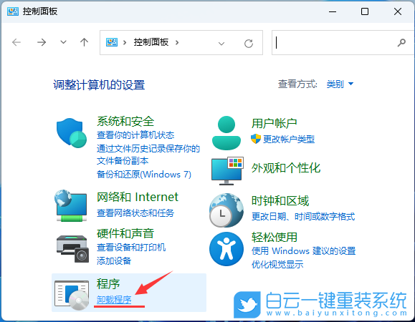Viewport: 415px width, 322px height.
Task: Expand the chevron before 控制面板 in address bar
Action: coord(125,42)
